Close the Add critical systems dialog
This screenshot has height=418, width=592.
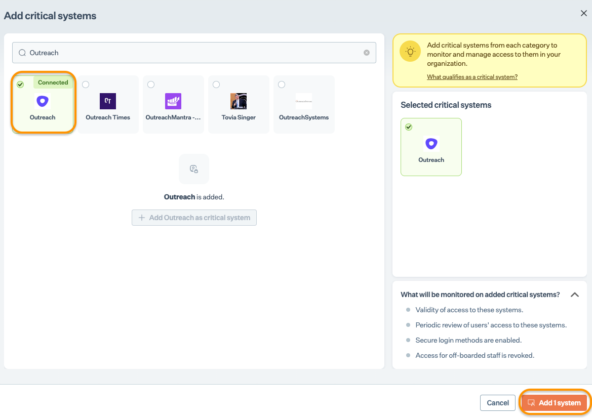click(x=583, y=13)
